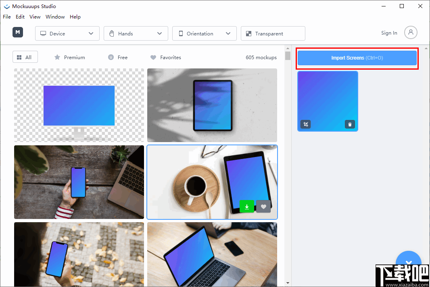Image resolution: width=430 pixels, height=287 pixels.
Task: Delete the imported screen
Action: coord(349,124)
